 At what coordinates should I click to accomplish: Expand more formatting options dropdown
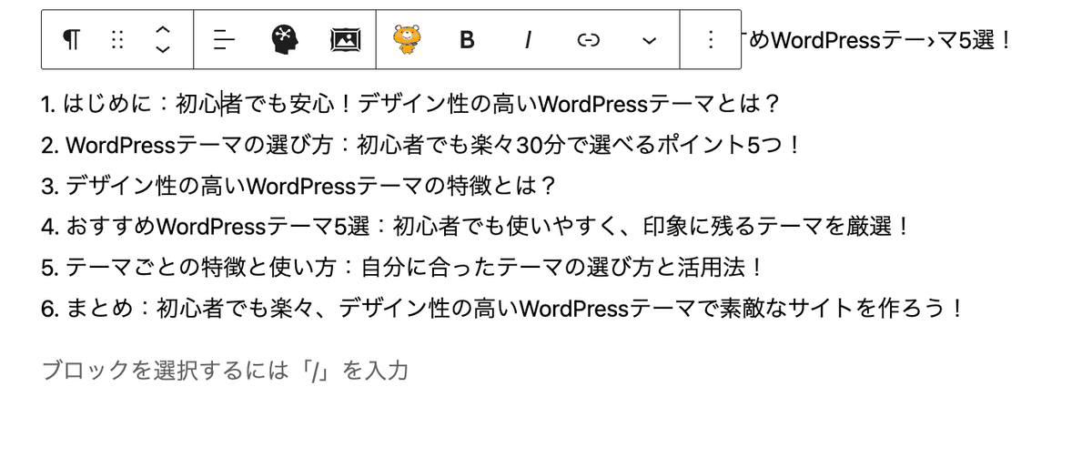tap(649, 40)
